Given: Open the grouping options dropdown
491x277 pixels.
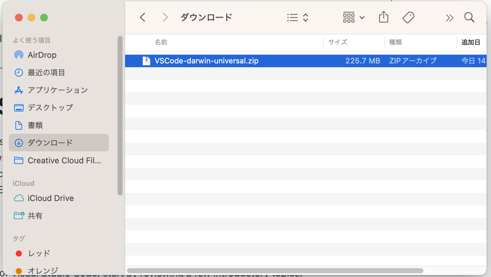Looking at the screenshot, I should coord(353,17).
